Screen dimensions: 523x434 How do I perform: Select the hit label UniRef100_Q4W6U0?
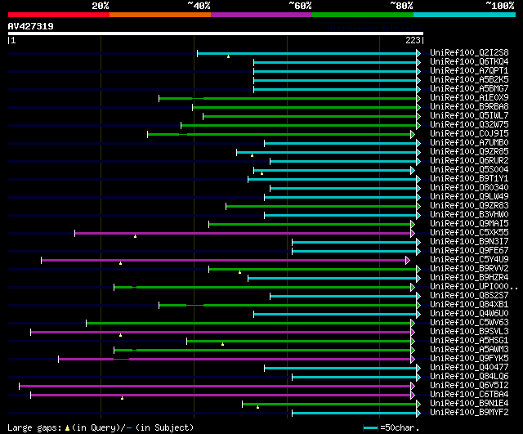pyautogui.click(x=469, y=314)
